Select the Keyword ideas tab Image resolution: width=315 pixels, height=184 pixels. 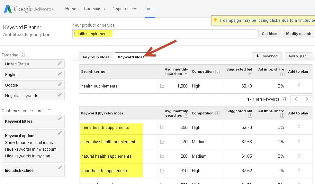pos(131,57)
